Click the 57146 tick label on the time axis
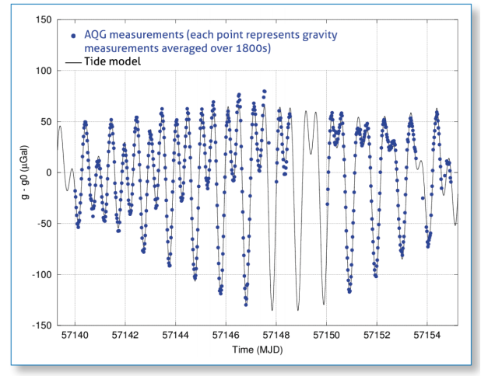Screen dimensions: 481x376 coord(226,336)
